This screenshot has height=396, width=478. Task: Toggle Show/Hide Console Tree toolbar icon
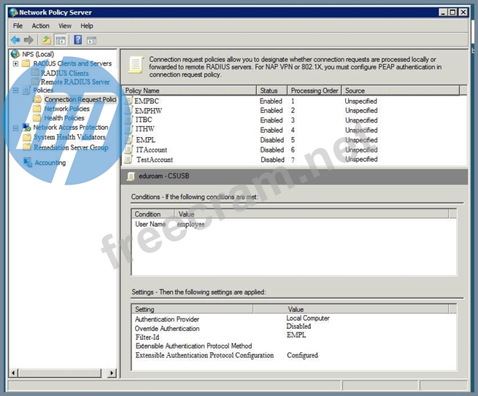(61, 40)
